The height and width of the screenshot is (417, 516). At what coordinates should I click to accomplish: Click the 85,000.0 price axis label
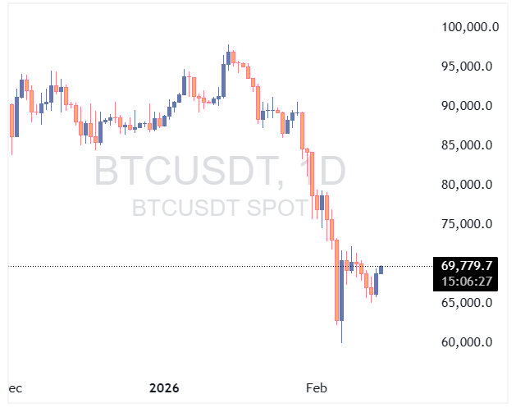468,145
